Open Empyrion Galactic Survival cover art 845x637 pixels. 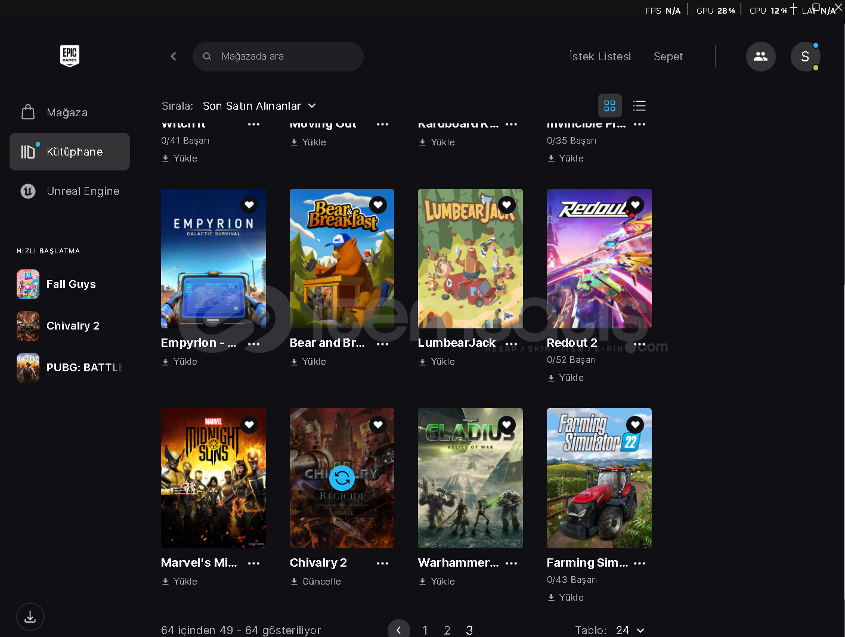[213, 259]
